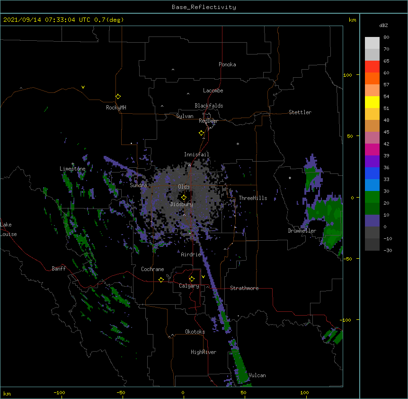Click the Okotoks city label
Viewport: 408px width, 399px height.
[x=195, y=332]
